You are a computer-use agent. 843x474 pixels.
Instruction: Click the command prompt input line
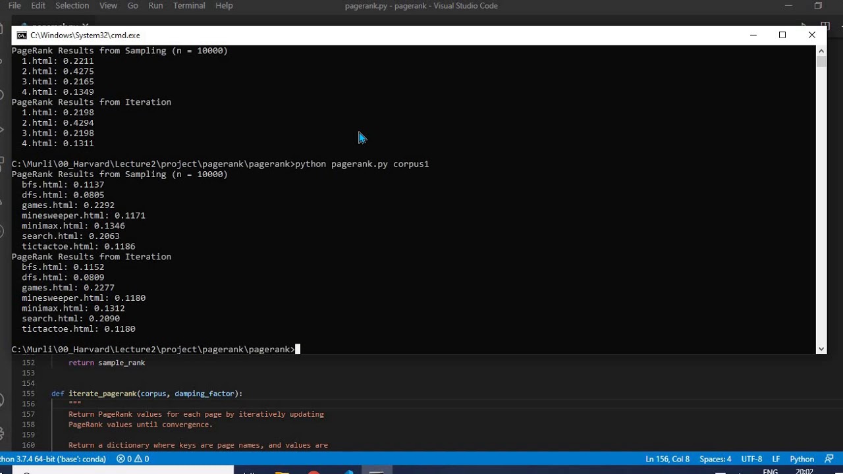[x=155, y=350]
